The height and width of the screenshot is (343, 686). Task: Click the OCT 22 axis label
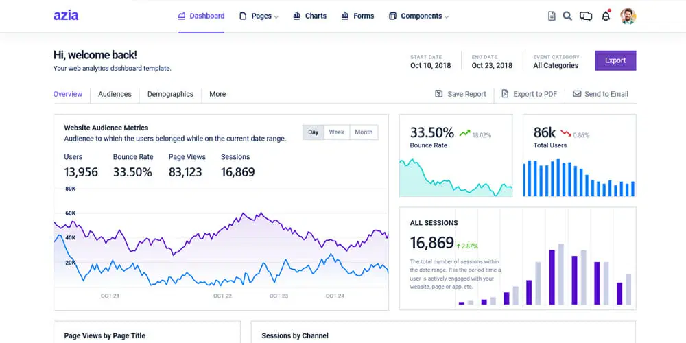(x=222, y=296)
